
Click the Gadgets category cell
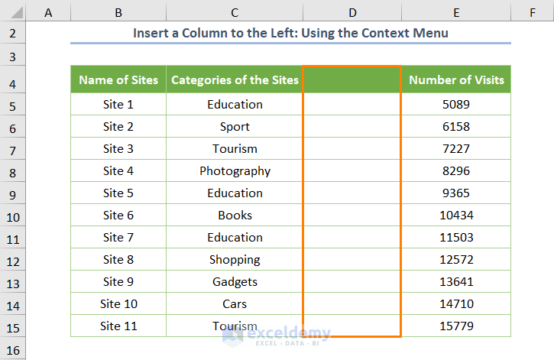click(235, 282)
